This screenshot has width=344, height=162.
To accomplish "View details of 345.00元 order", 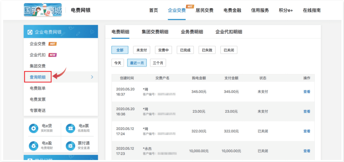I will (307, 92).
